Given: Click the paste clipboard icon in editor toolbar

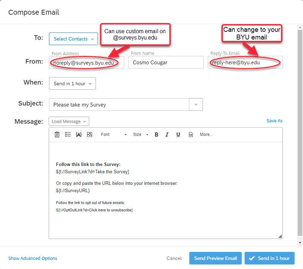Looking at the screenshot, I should (x=57, y=134).
